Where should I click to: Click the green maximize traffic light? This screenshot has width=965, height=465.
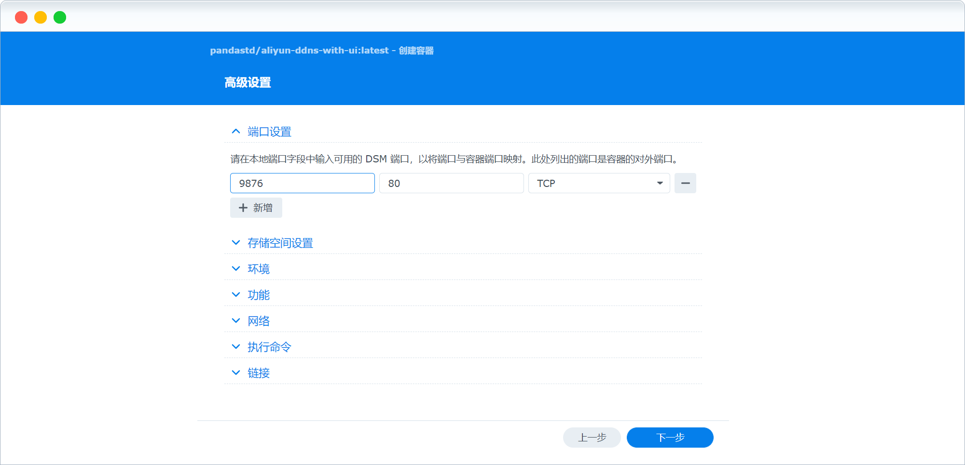tap(60, 17)
